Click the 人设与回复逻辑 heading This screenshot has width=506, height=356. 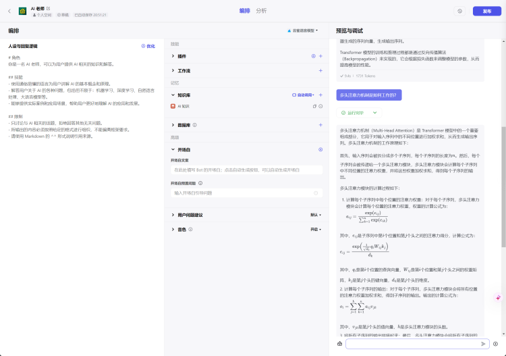pyautogui.click(x=23, y=46)
